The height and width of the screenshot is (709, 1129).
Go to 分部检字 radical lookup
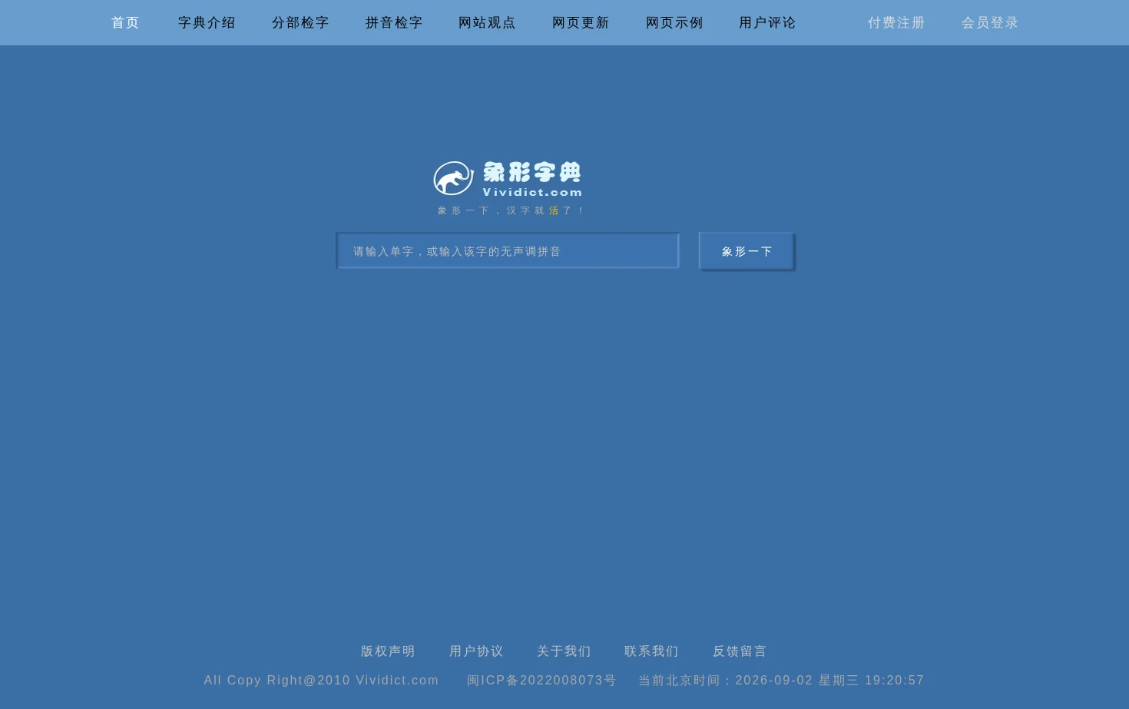coord(300,23)
